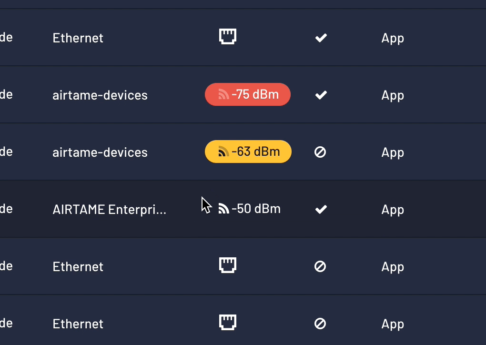Screen dimensions: 486x345
Task: Click App in the -75 dBm row
Action: (x=393, y=95)
